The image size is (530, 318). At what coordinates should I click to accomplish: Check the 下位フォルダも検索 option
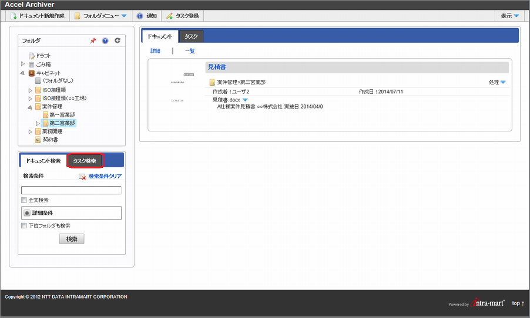24,226
